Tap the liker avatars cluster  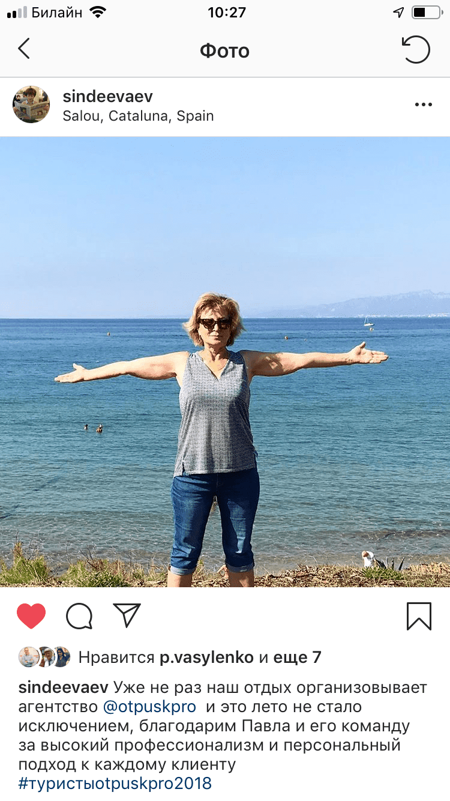click(x=44, y=657)
